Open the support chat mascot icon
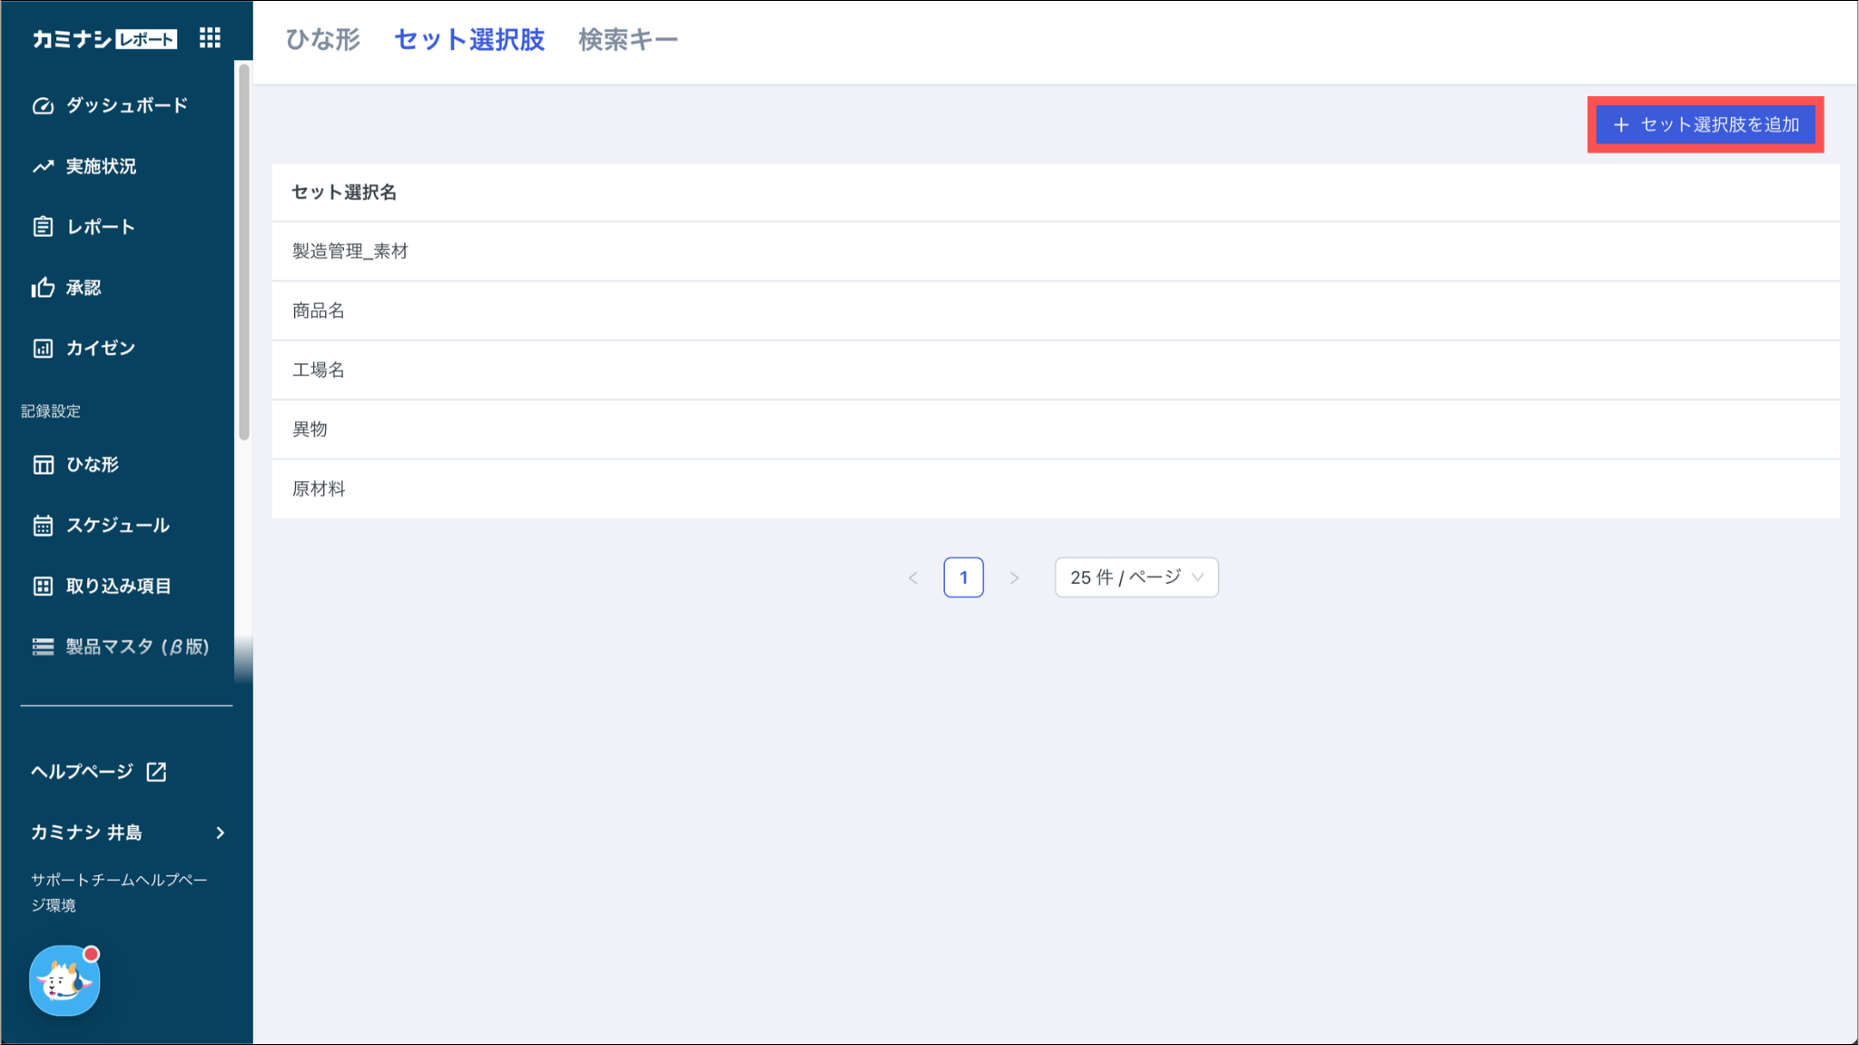This screenshot has width=1859, height=1045. [64, 981]
